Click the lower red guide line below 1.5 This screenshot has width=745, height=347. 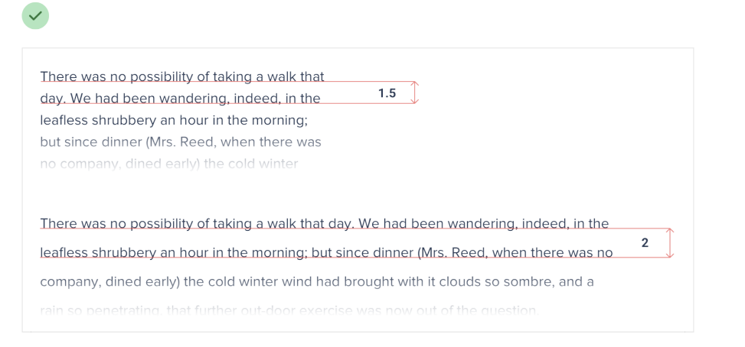tap(227, 103)
